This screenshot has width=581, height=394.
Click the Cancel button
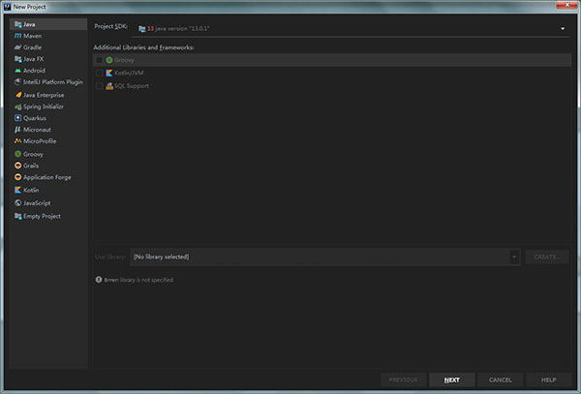pos(501,379)
